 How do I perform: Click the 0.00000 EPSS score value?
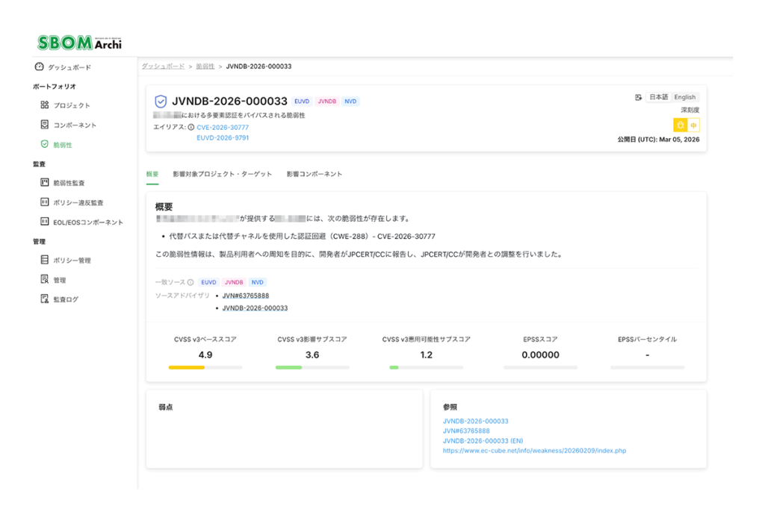(x=541, y=355)
